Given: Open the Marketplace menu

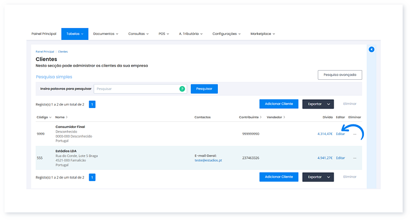Looking at the screenshot, I should tap(262, 34).
